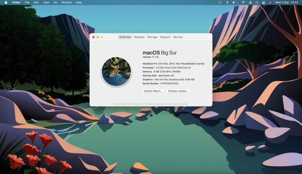Switch to the Service tab
The height and width of the screenshot is (174, 302).
[178, 37]
